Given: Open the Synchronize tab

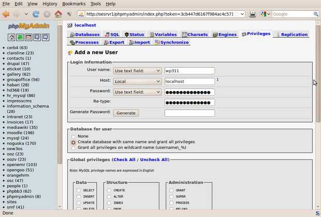Looking at the screenshot, I should click(x=172, y=42).
